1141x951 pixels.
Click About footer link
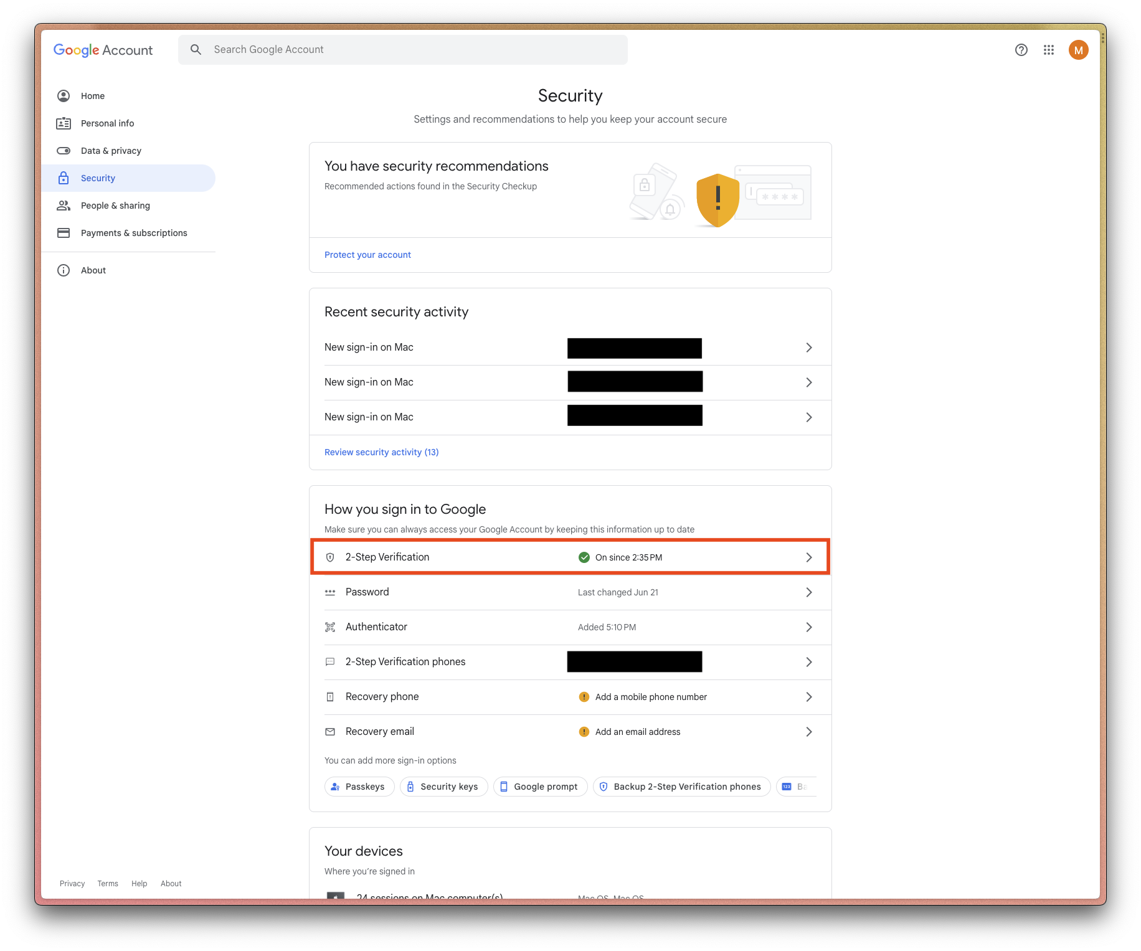click(171, 884)
